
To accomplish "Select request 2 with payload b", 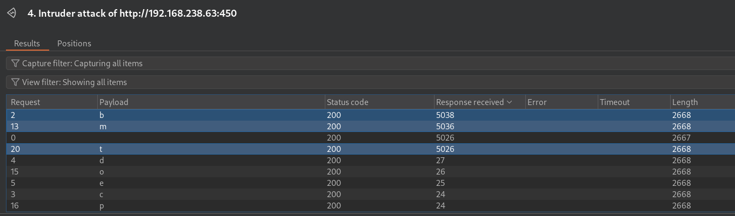I will pos(370,115).
